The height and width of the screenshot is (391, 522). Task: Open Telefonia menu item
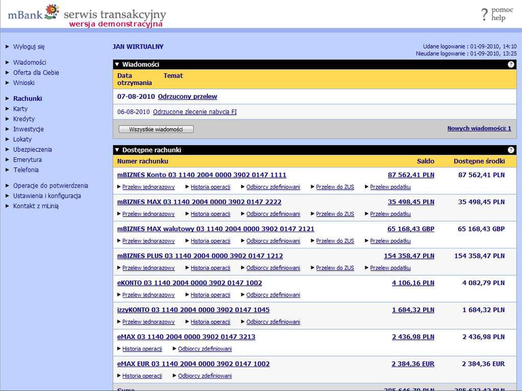(x=26, y=170)
